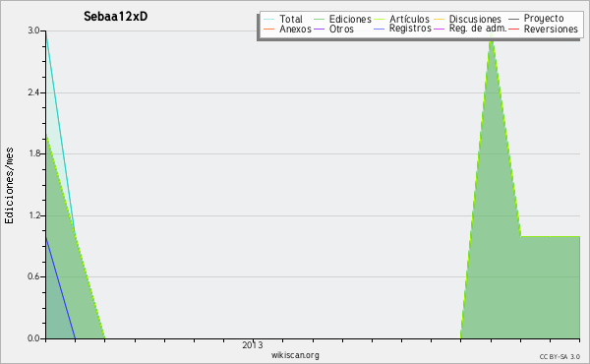The height and width of the screenshot is (364, 590).
Task: Click the Artículos legend label
Action: coord(409,19)
